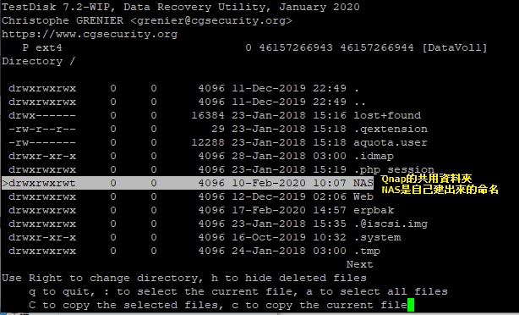Click the 16384 size value for lost+found
This screenshot has height=315, width=519.
pos(208,115)
